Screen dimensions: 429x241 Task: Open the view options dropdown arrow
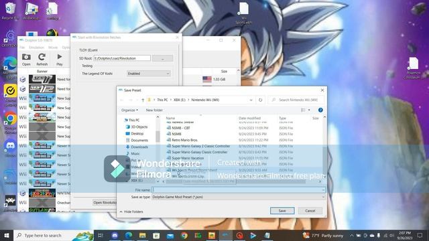pyautogui.click(x=309, y=110)
